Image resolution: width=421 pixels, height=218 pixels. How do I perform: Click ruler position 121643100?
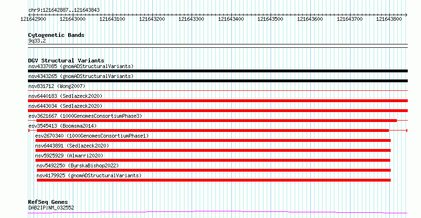pyautogui.click(x=112, y=19)
